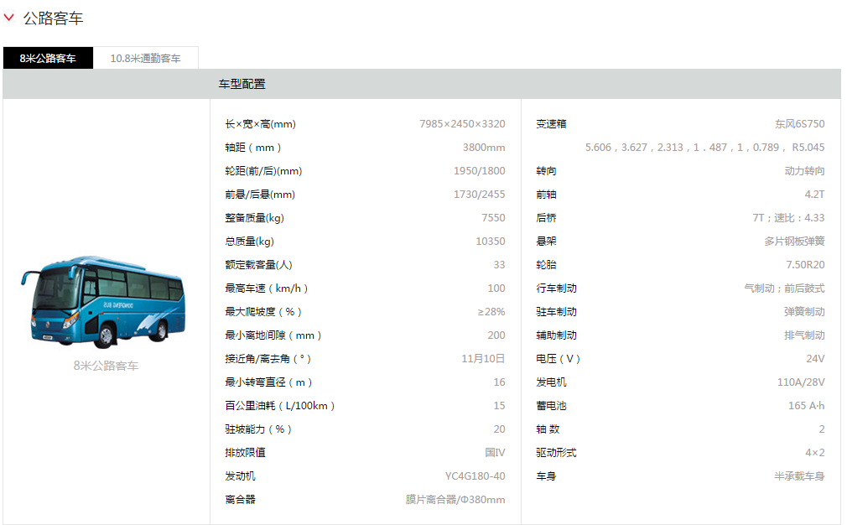Select the value 7985×2450×3320
Screen dimensions: 847x525
[x=462, y=123]
